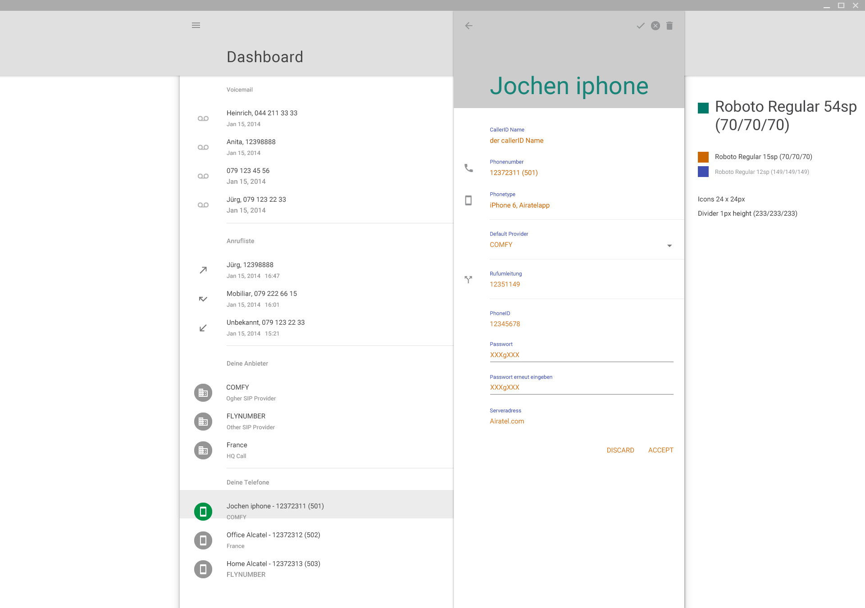
Task: Expand the Default Provider dropdown arrow
Action: coord(669,245)
